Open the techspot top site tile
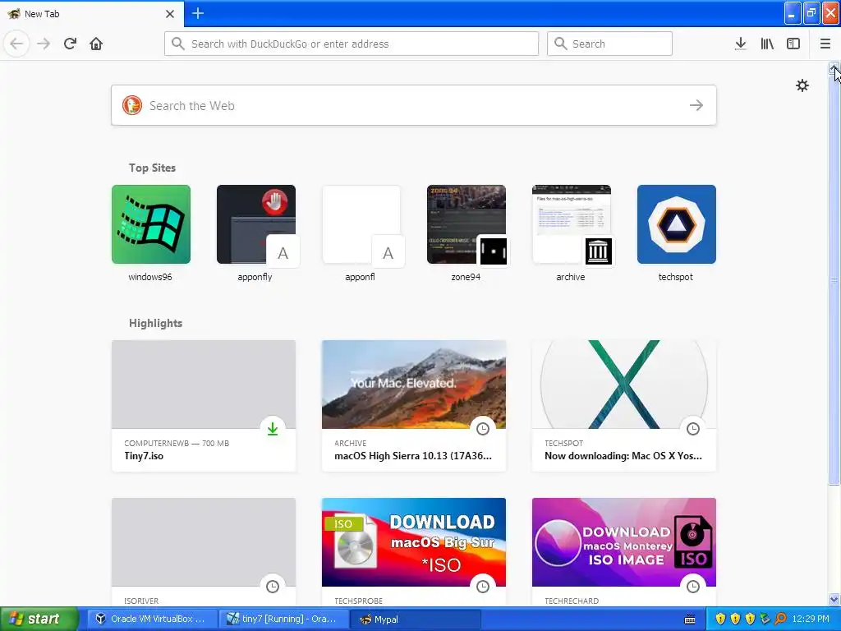 tap(677, 233)
